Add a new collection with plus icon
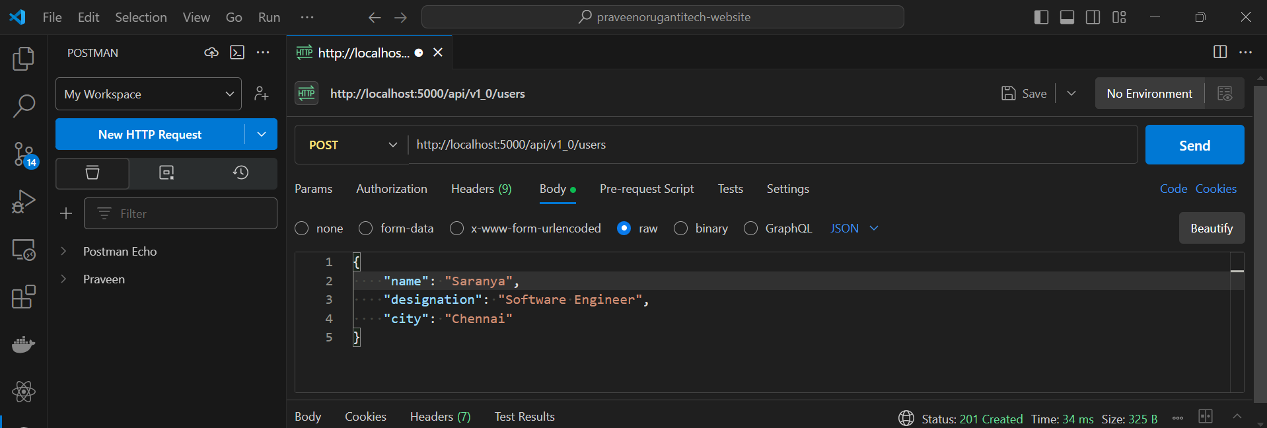This screenshot has height=428, width=1267. (66, 213)
